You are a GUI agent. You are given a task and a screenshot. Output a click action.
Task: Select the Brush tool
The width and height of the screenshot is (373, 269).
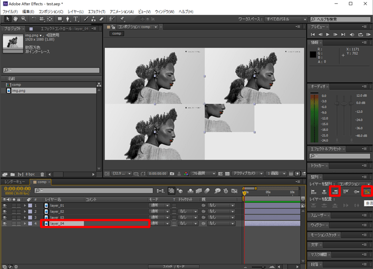[x=86, y=19]
